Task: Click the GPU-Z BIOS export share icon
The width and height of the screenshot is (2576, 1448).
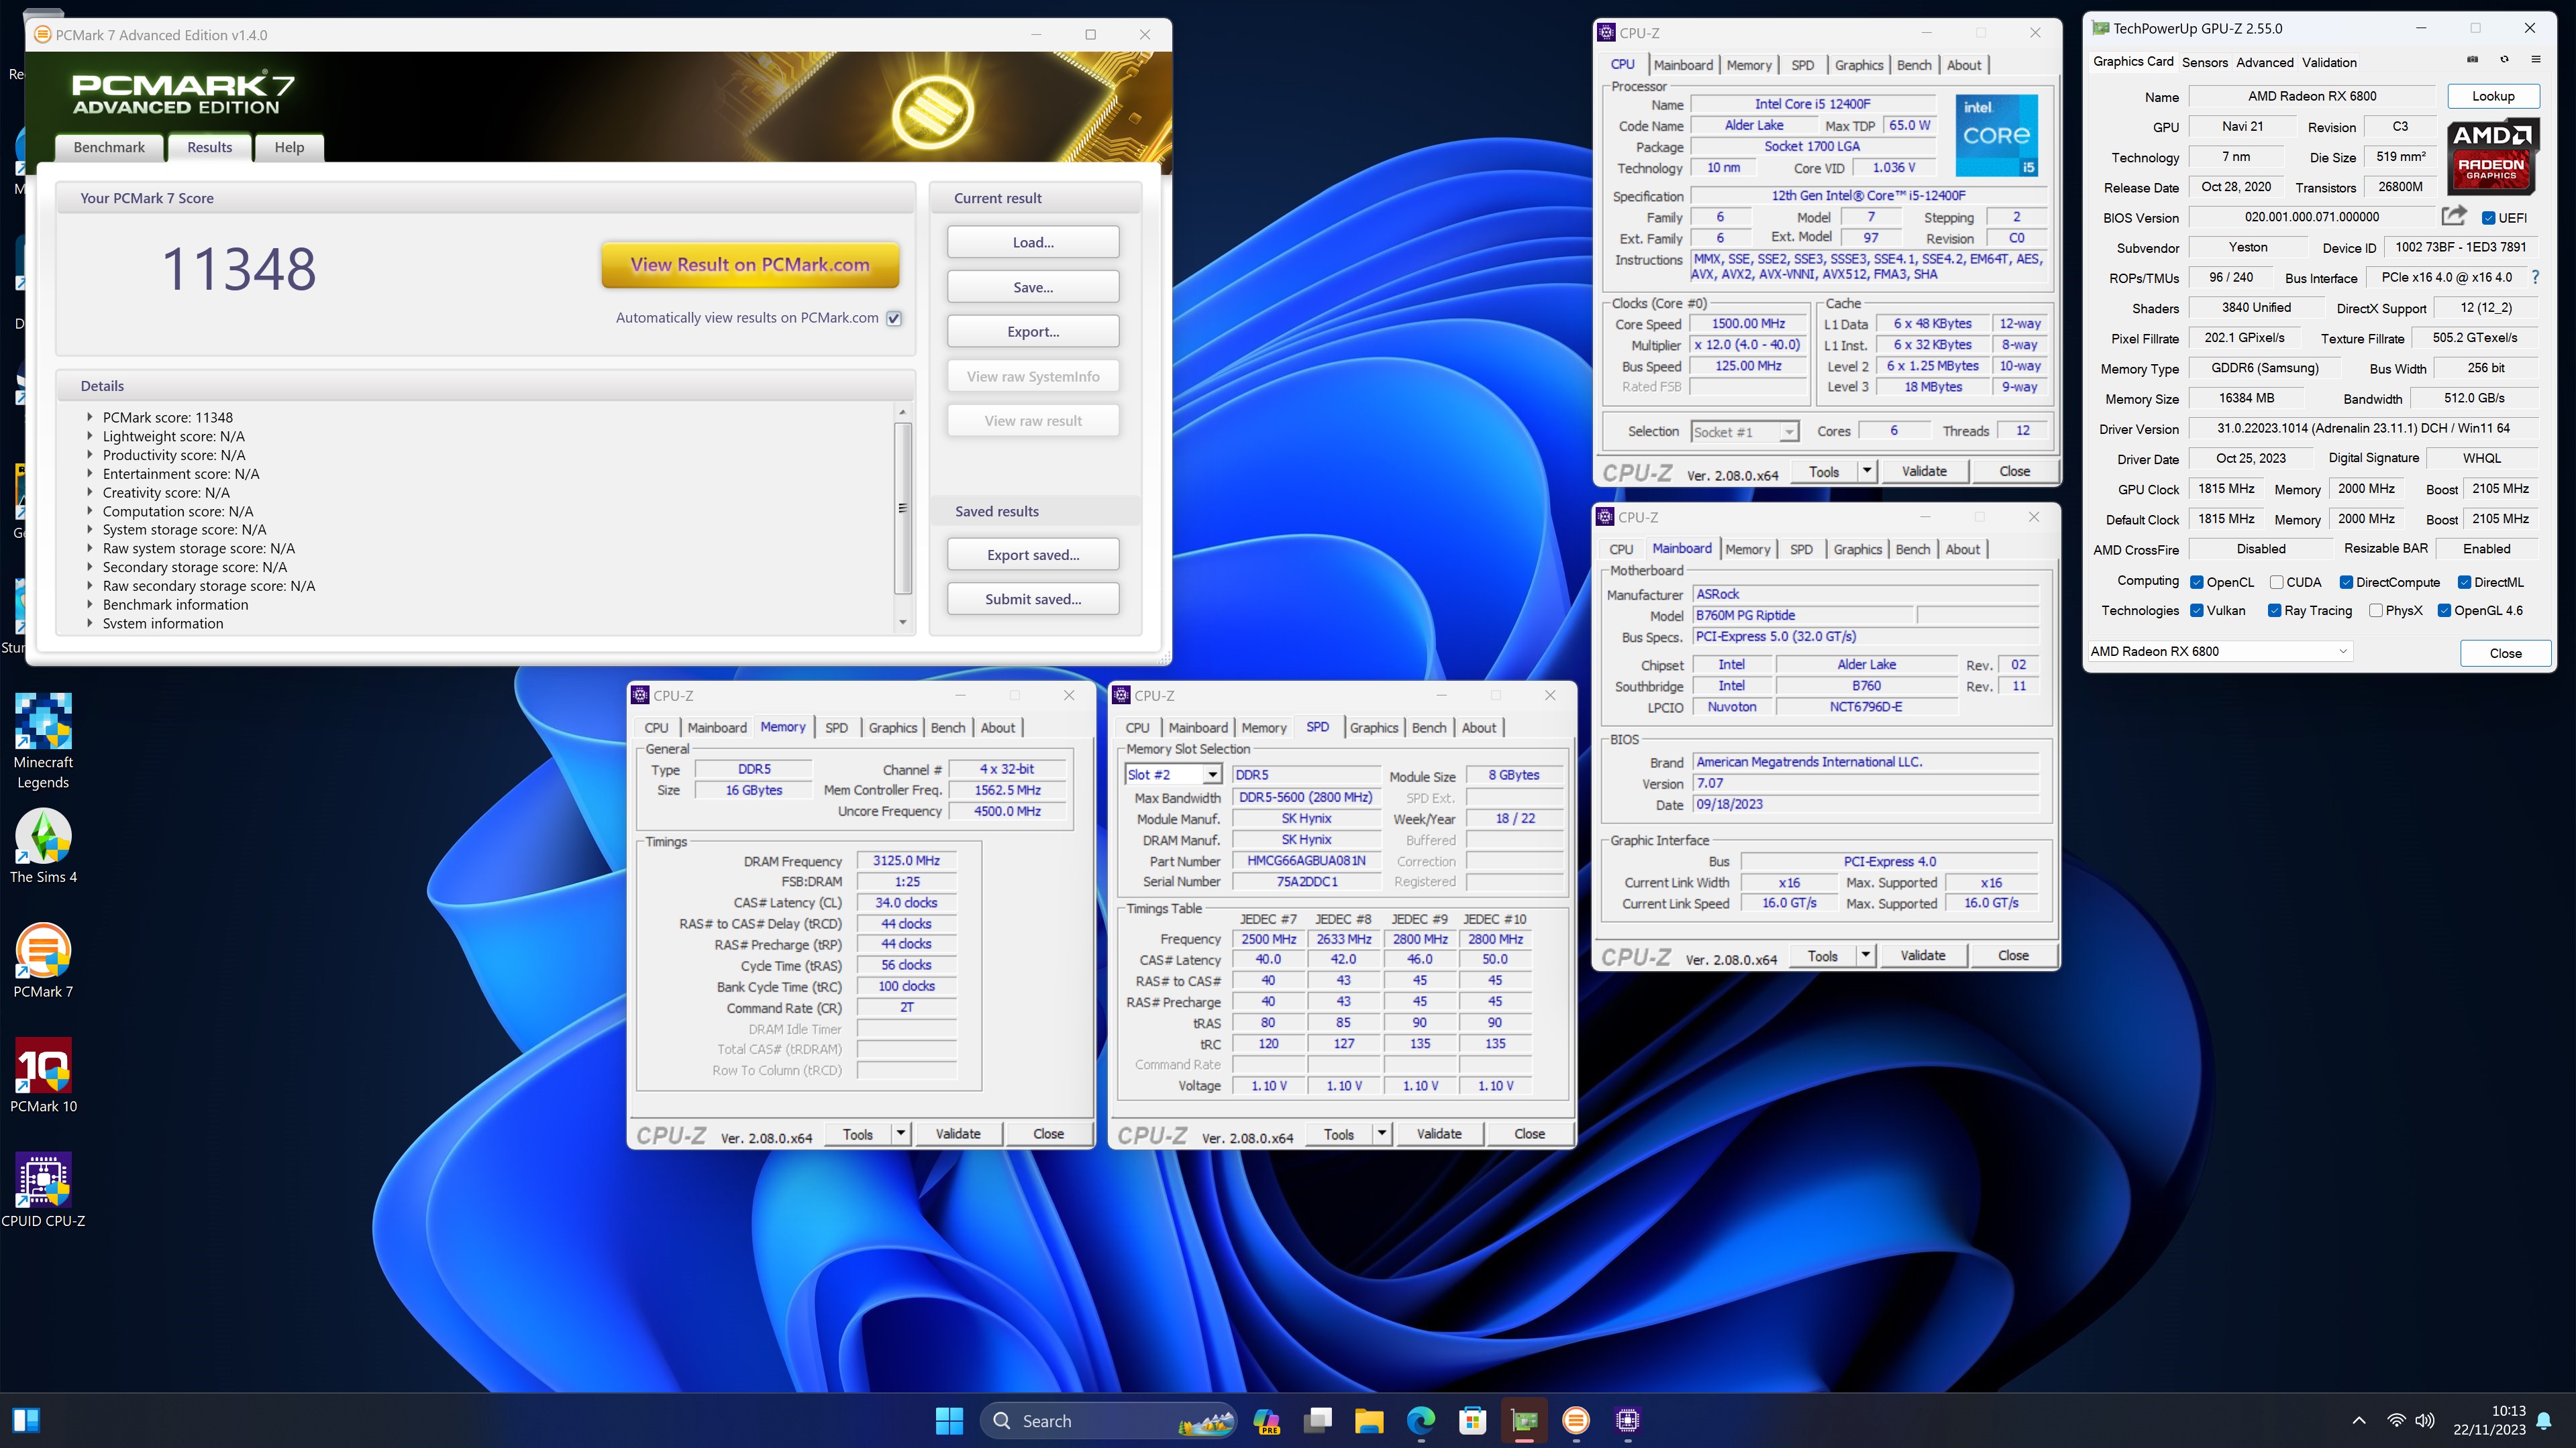Action: [2454, 216]
